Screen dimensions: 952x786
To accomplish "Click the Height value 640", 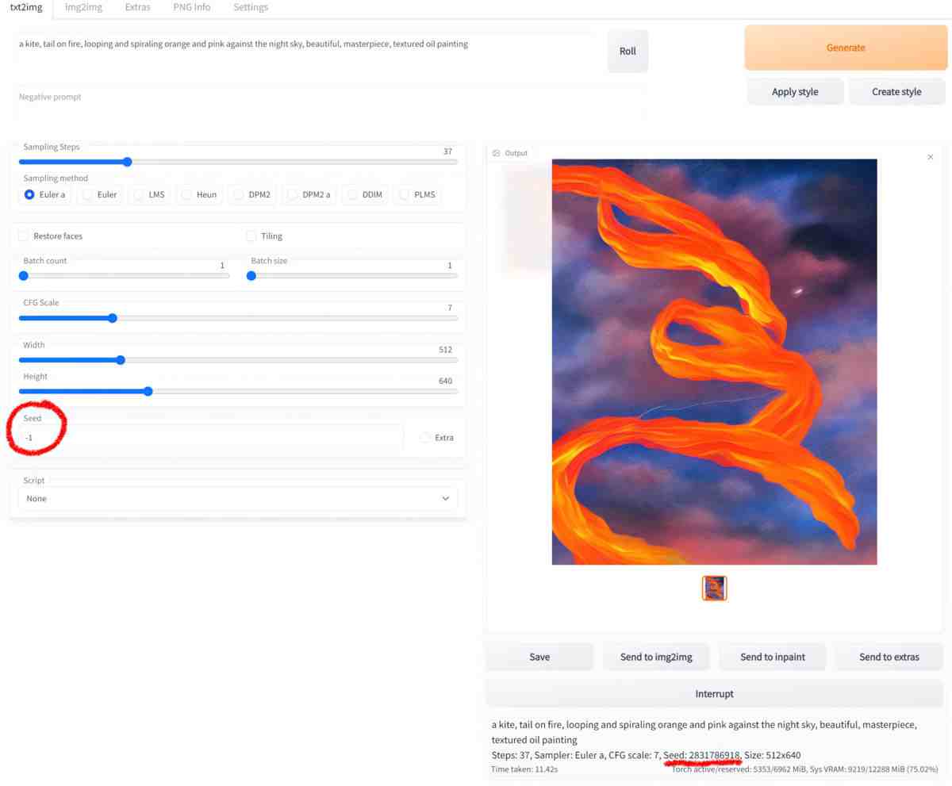I will (x=445, y=381).
